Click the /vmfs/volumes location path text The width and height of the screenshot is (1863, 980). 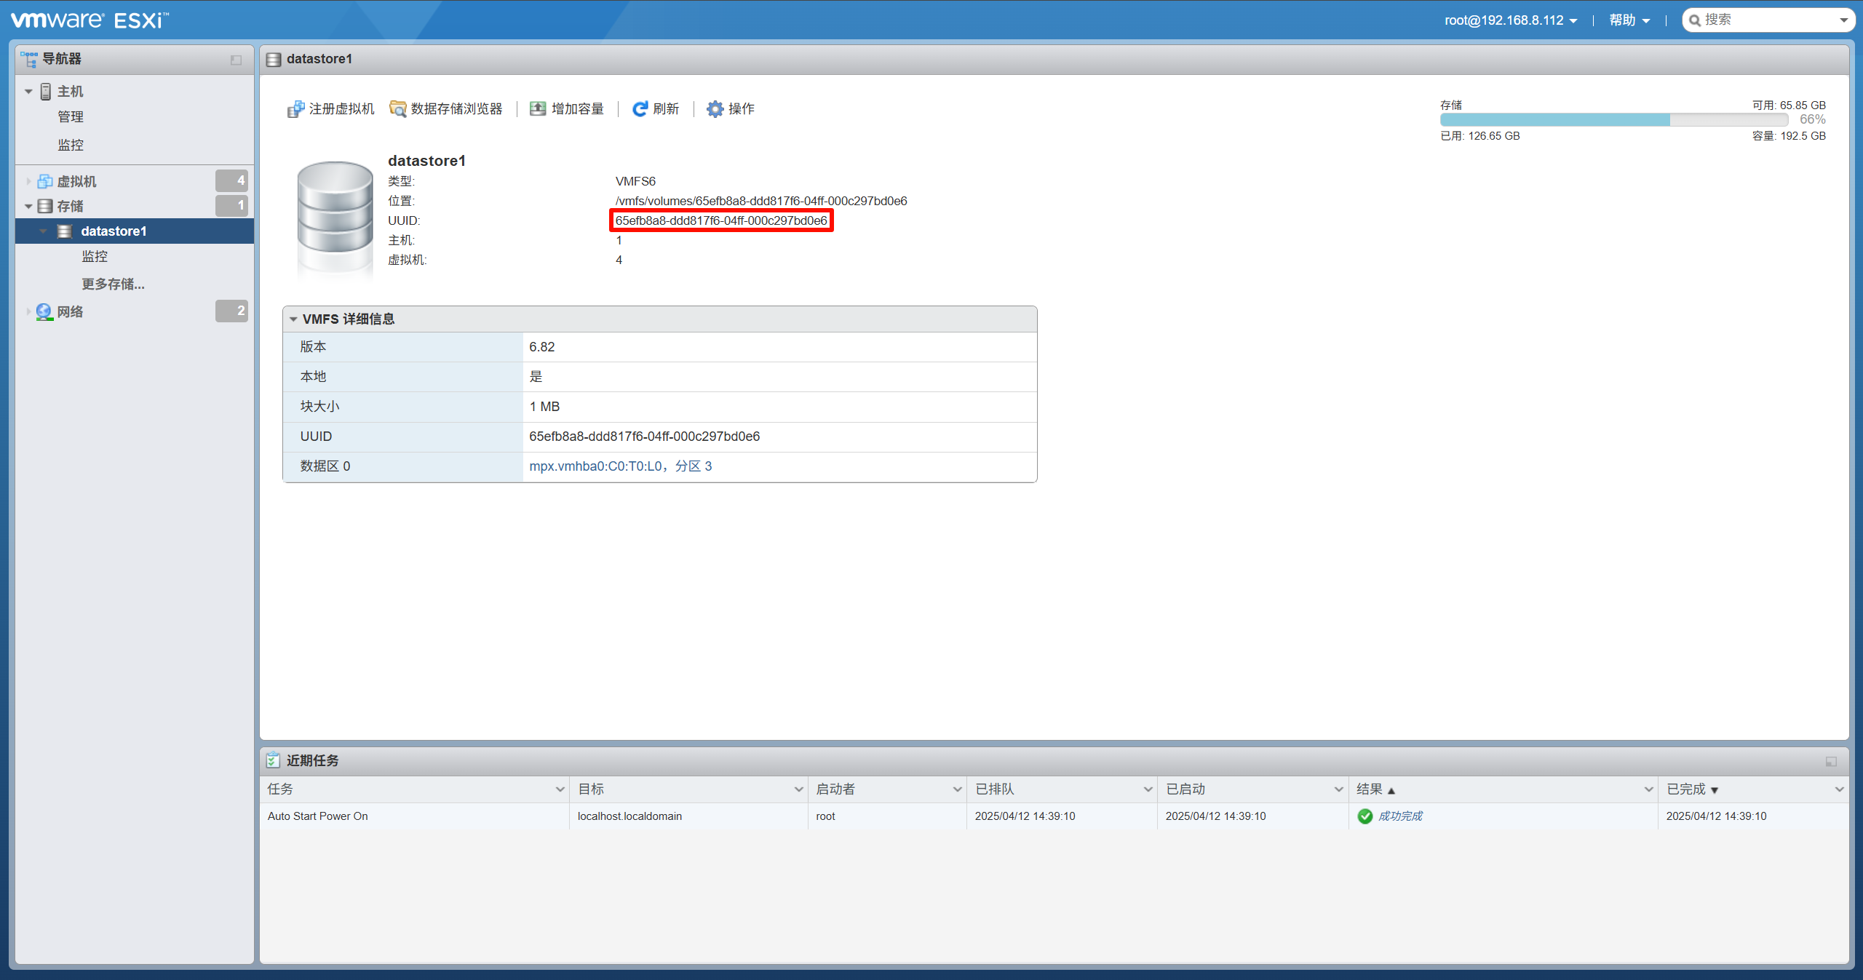point(761,201)
